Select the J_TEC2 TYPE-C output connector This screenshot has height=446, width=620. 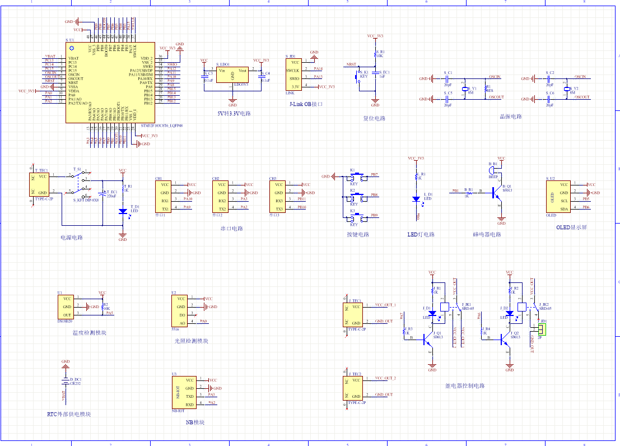click(x=354, y=388)
